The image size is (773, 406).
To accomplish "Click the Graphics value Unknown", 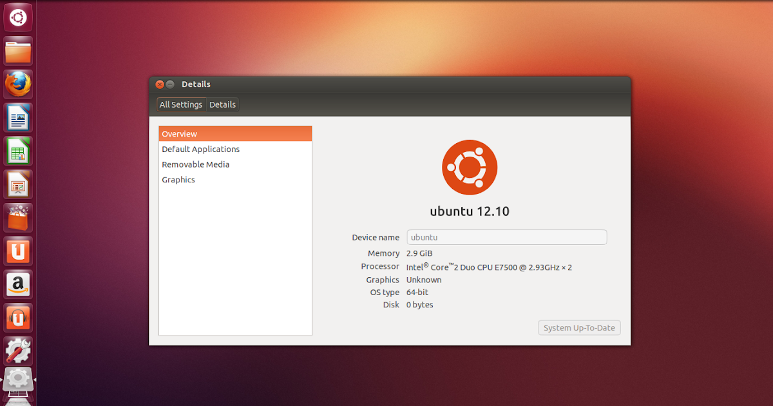I will [x=424, y=280].
